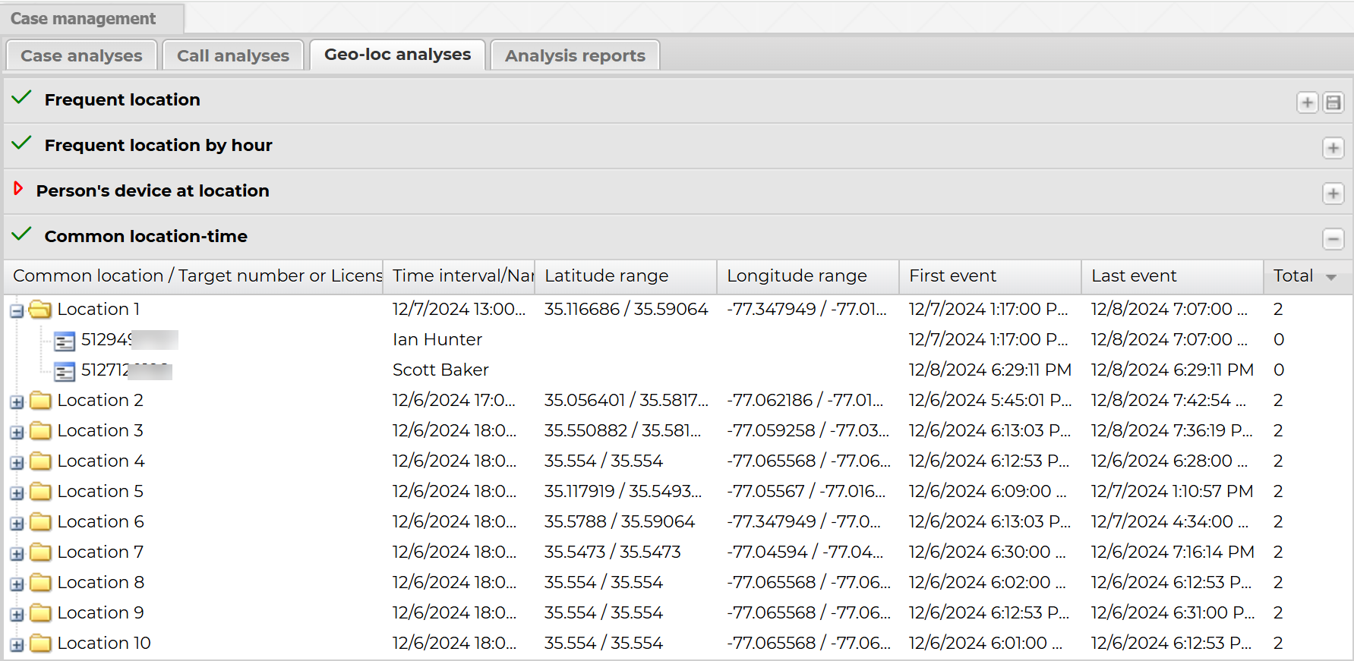Expand Person's device at location section

(x=1333, y=194)
